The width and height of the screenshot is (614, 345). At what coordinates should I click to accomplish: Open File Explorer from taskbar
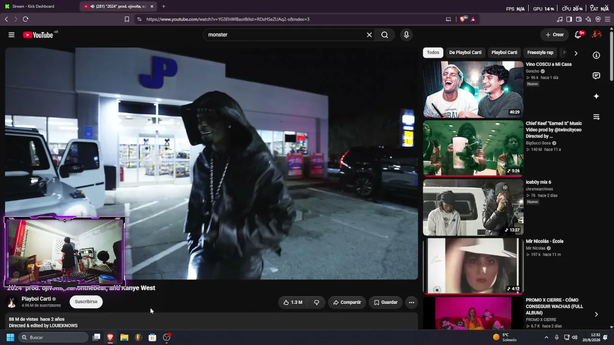point(124,337)
